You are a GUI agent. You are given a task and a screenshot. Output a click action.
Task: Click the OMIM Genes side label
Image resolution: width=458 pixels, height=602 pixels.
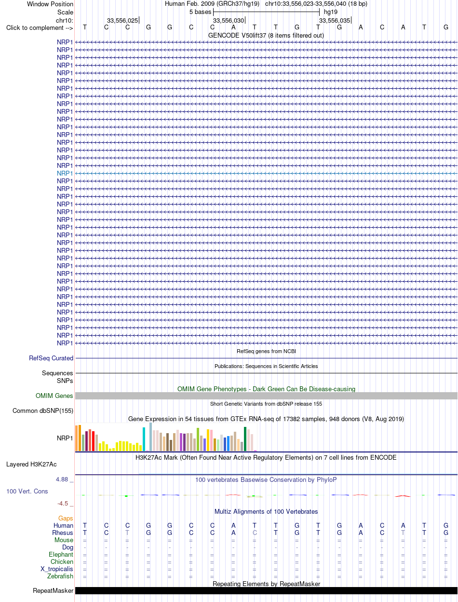[54, 396]
